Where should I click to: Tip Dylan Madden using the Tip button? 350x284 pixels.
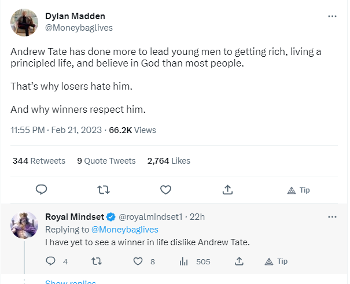pyautogui.click(x=298, y=190)
